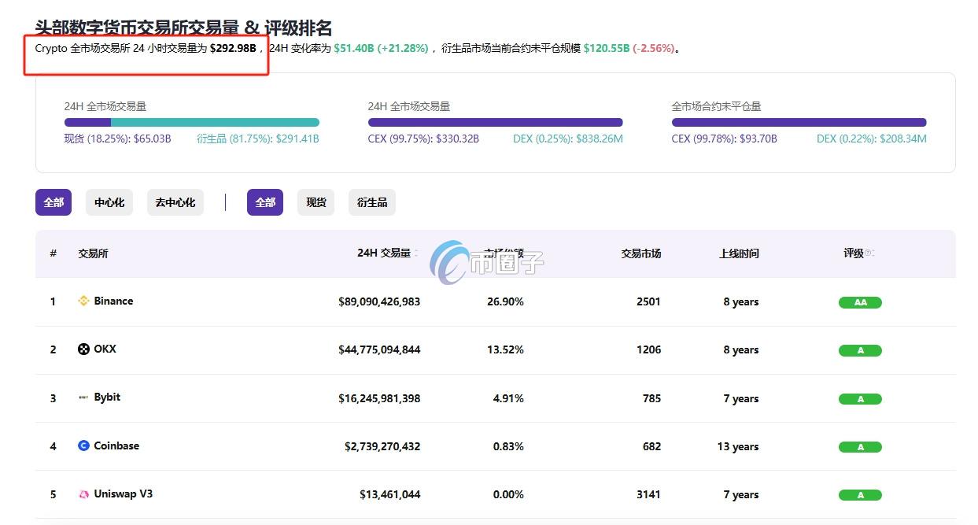
Task: Open the 评级 column help tooltip icon
Action: tap(868, 253)
